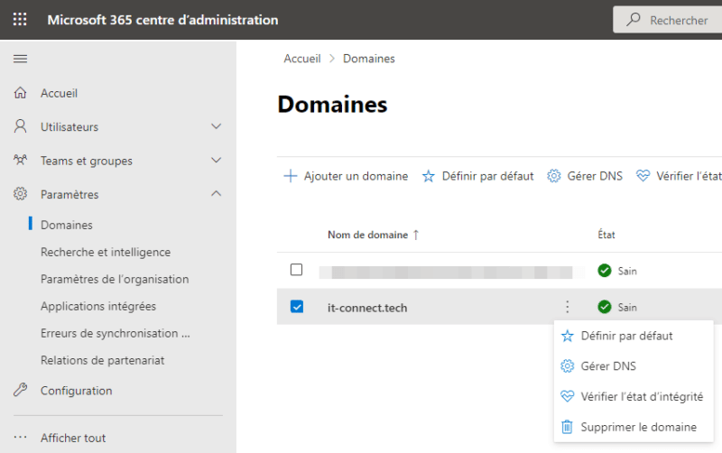
Task: Click the gear icon in the context menu
Action: 568,366
